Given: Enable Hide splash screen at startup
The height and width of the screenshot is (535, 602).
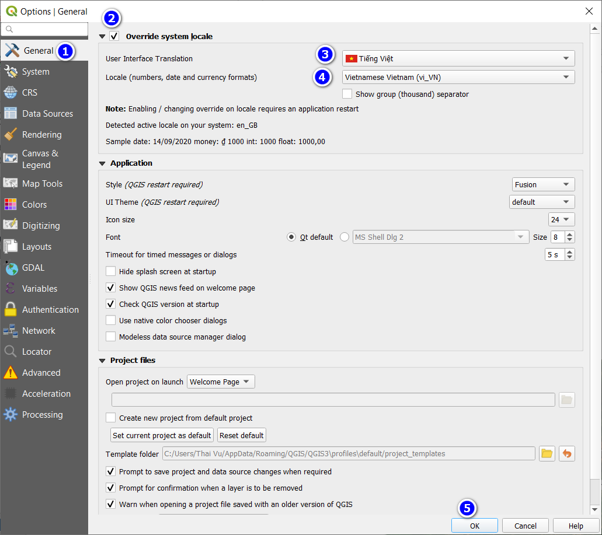Looking at the screenshot, I should coord(110,271).
